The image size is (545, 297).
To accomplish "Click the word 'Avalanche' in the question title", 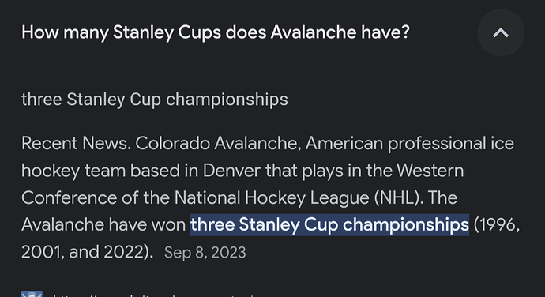I will tap(314, 32).
